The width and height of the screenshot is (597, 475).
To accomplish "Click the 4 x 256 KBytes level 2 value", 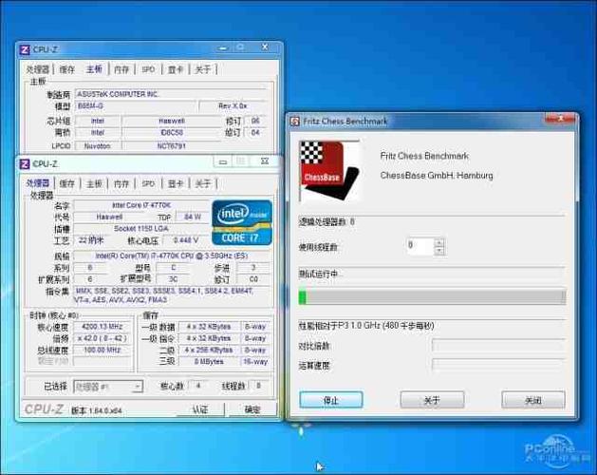I will pos(209,350).
